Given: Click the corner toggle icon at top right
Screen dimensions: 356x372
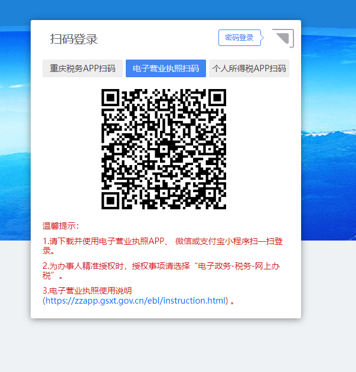Looking at the screenshot, I should [x=283, y=38].
